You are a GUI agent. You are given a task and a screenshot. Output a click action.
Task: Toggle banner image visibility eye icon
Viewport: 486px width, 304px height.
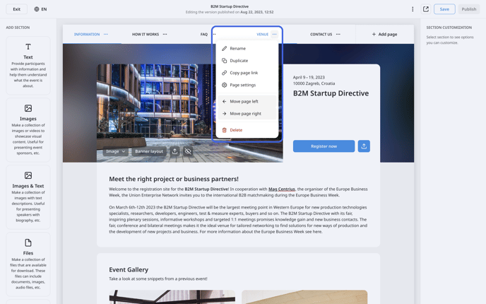(188, 151)
